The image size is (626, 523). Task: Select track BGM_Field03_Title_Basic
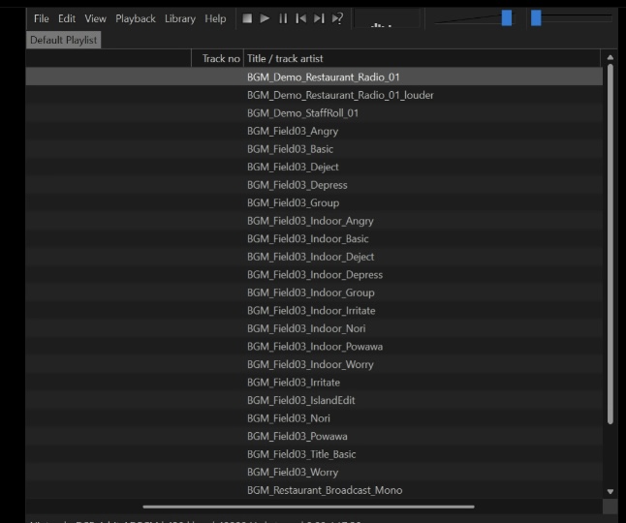314,454
